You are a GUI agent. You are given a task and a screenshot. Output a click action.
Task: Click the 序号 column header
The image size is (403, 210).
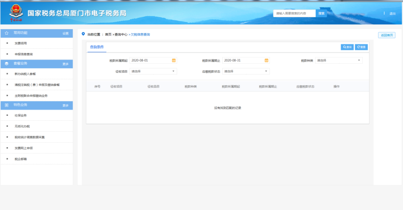pyautogui.click(x=97, y=87)
